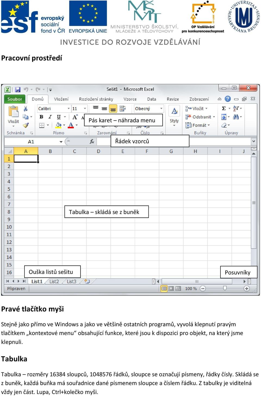261x396 pixels.
Task: Click the zoom slider handle
Action: (x=225, y=288)
